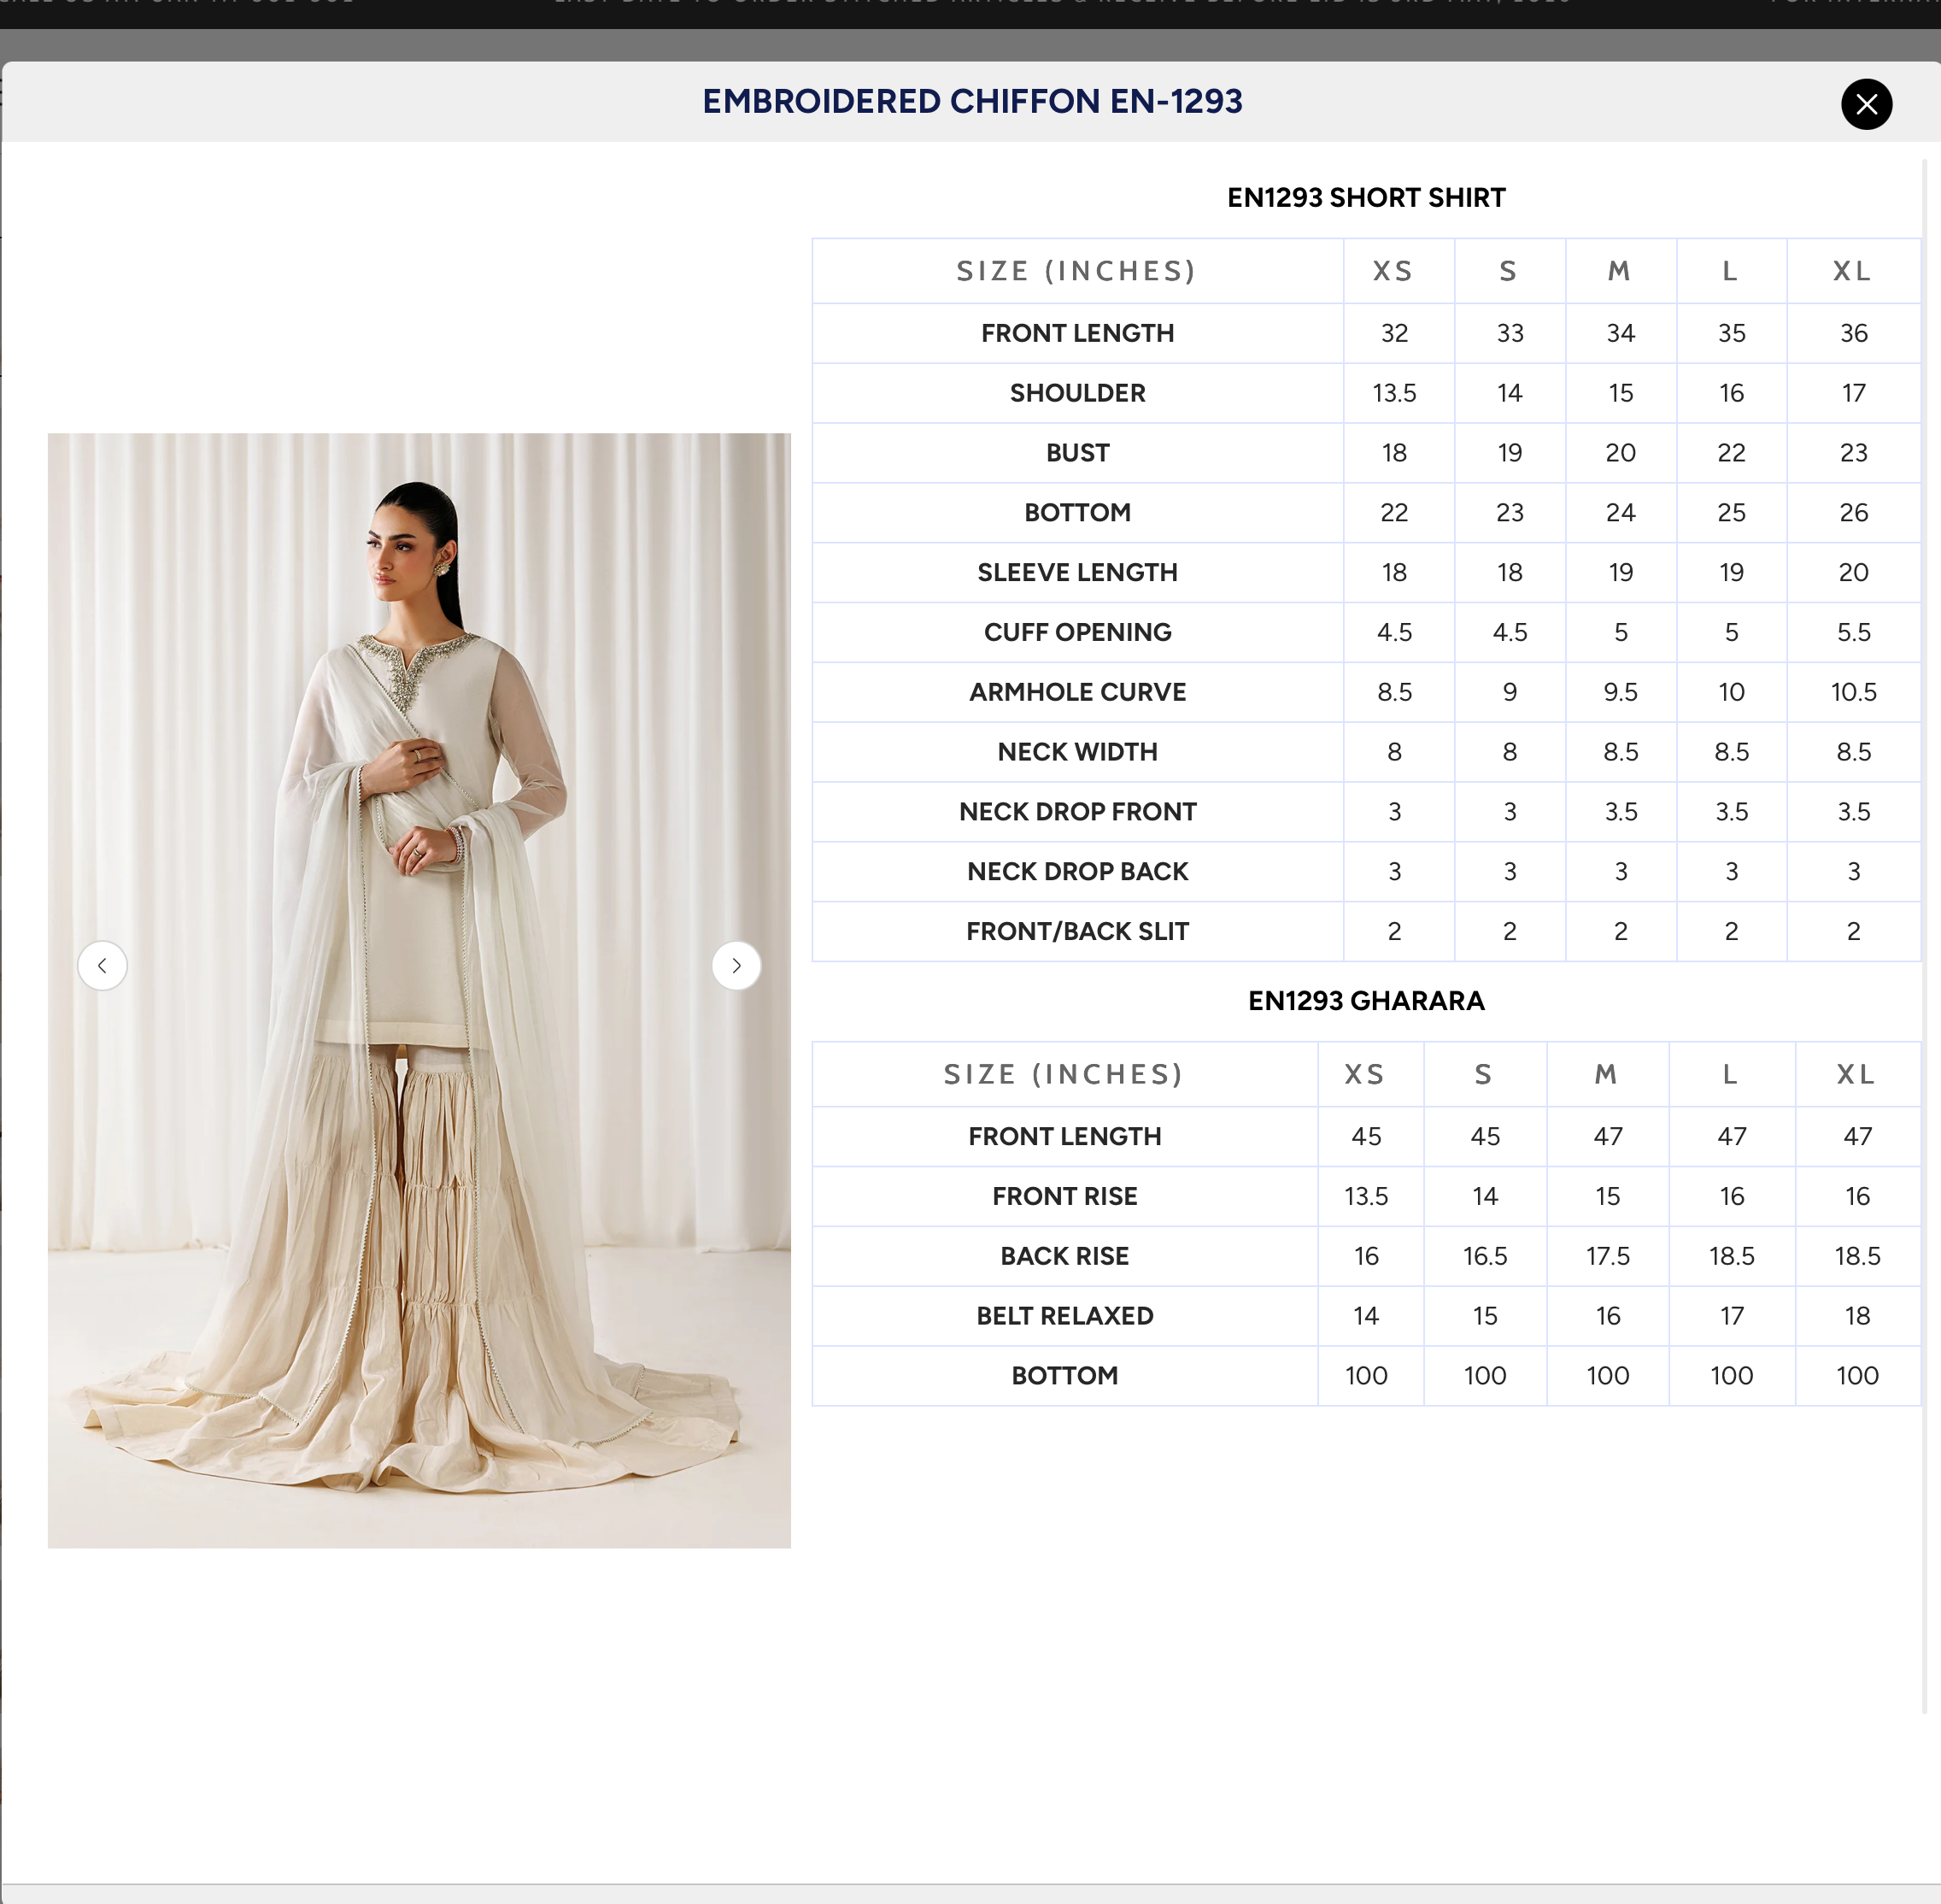Click the short shirt BOTTOM row label

(x=1077, y=513)
